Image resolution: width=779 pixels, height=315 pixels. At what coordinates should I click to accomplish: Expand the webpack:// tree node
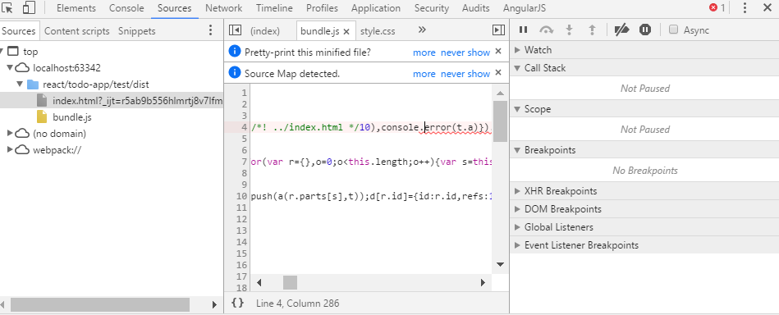[10, 149]
